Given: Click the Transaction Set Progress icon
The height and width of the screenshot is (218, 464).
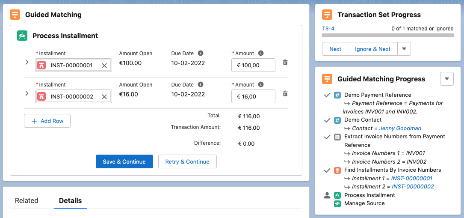Looking at the screenshot, I should click(x=327, y=15).
